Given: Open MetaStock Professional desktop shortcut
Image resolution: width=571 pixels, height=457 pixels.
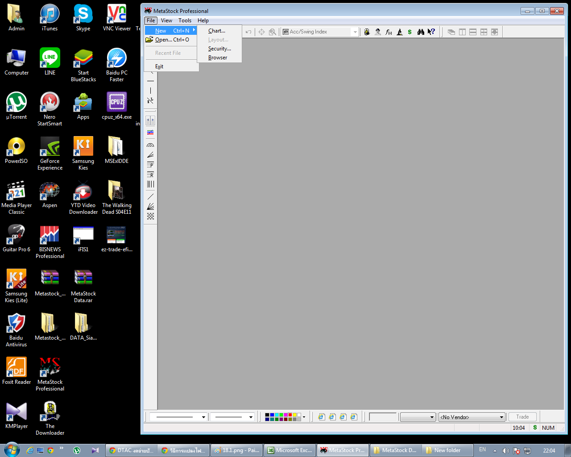Looking at the screenshot, I should tap(50, 374).
